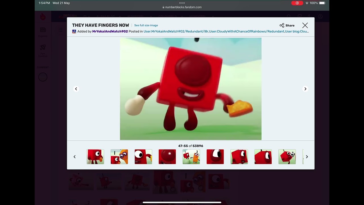The image size is (364, 205).
Task: Open the See full size image link
Action: (x=146, y=25)
